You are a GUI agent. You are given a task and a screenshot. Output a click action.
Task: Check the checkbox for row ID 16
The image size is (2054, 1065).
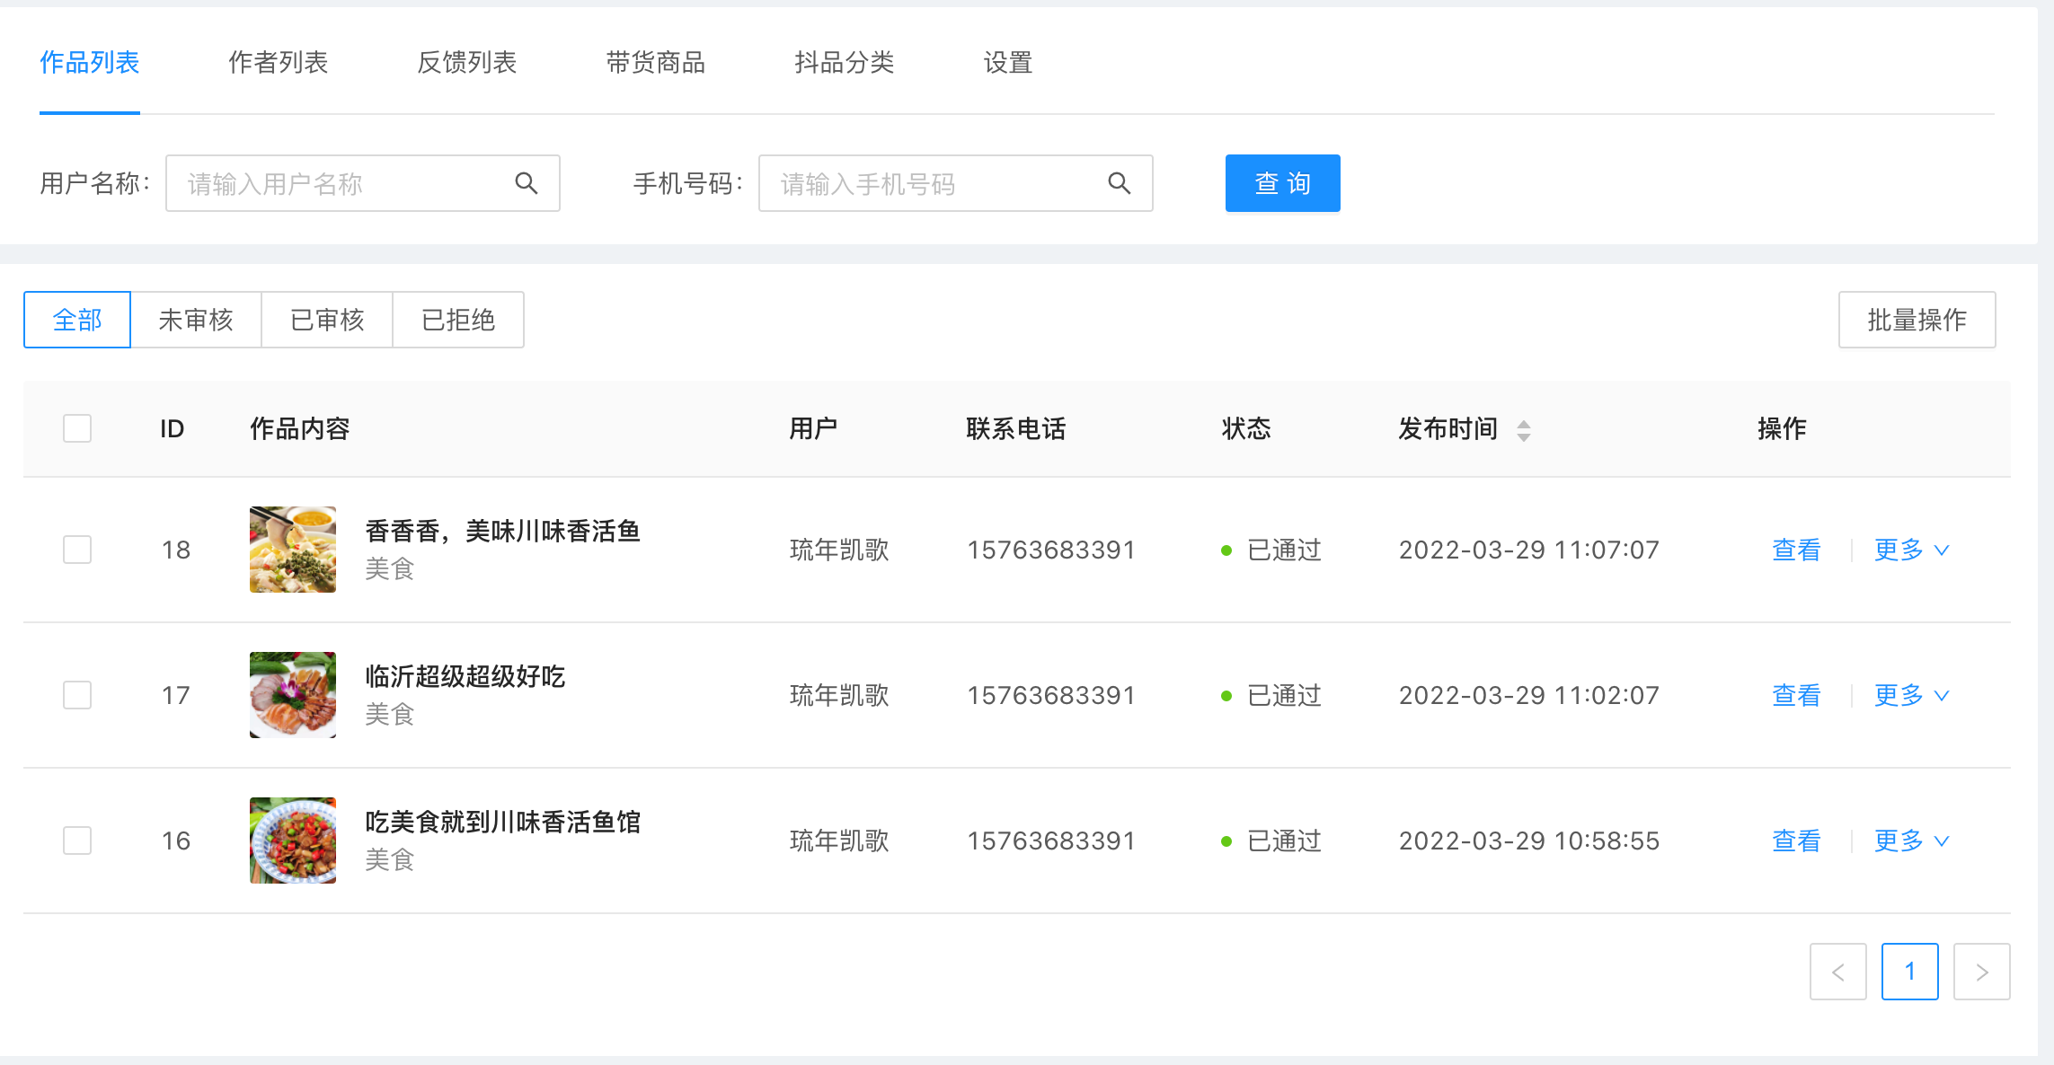[77, 841]
